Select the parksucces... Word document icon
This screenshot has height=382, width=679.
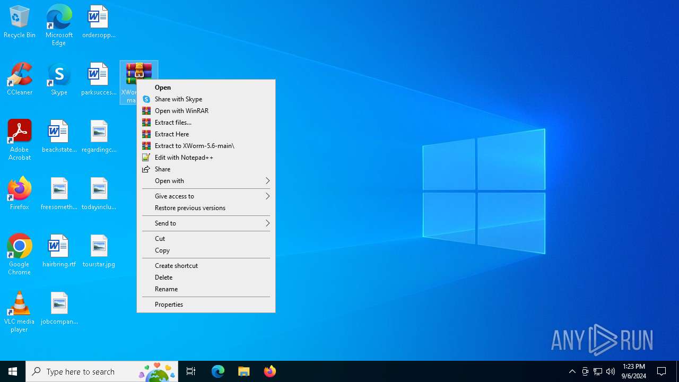coord(99,79)
